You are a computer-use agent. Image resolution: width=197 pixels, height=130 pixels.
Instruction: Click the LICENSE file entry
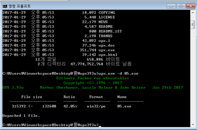click(107, 17)
